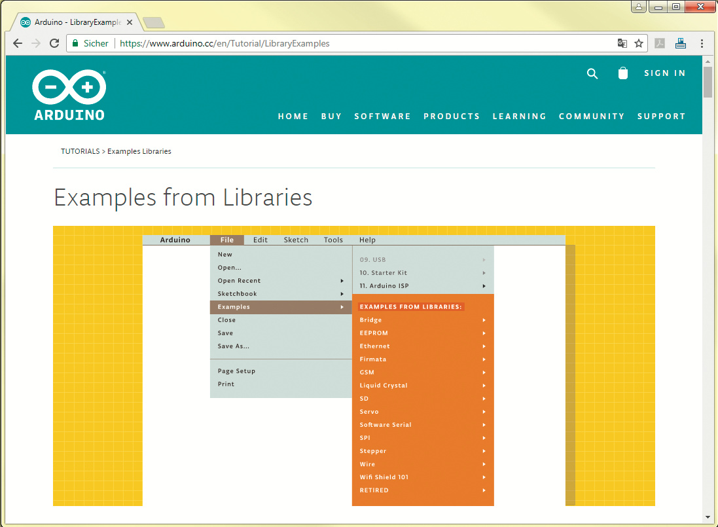Image resolution: width=718 pixels, height=527 pixels.
Task: Select COMMUNITY in the site navigation
Action: point(592,116)
